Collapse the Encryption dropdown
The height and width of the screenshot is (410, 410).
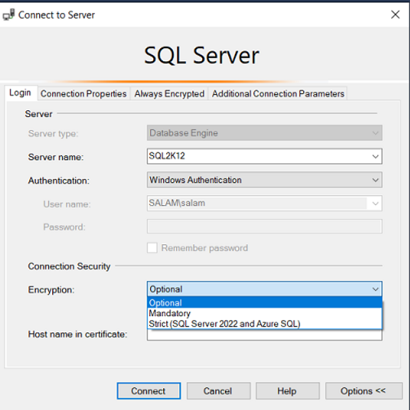(375, 289)
